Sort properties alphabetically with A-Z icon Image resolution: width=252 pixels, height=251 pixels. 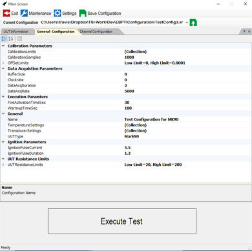[11, 39]
